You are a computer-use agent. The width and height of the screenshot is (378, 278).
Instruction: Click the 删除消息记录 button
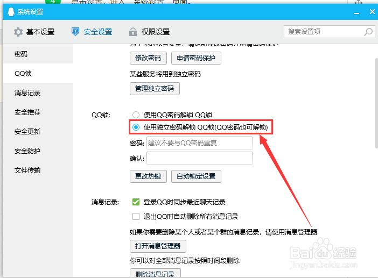coord(155,273)
